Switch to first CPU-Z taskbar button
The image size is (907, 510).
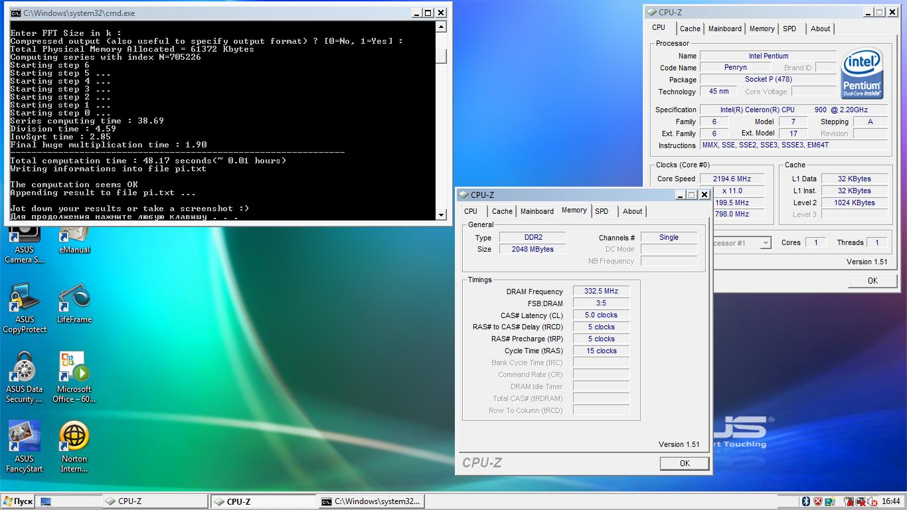pos(155,501)
